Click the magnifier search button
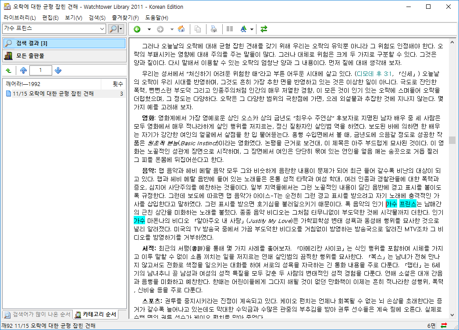The width and height of the screenshot is (459, 330). 113,29
